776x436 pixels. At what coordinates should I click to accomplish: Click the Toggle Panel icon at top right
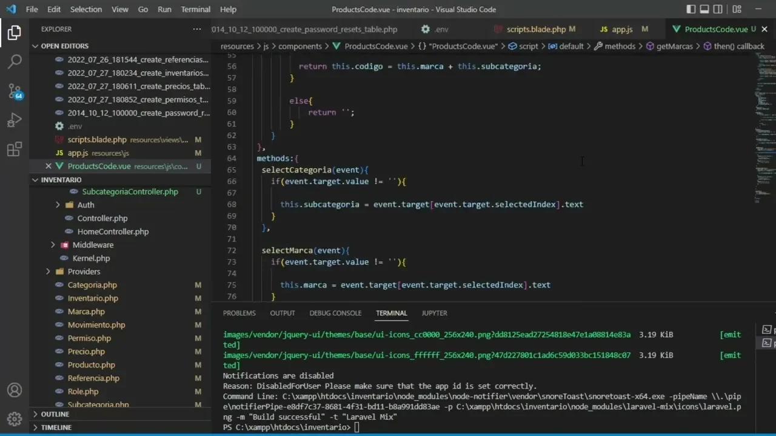[704, 9]
